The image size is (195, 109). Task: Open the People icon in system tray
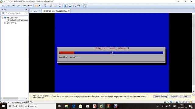[158, 106]
